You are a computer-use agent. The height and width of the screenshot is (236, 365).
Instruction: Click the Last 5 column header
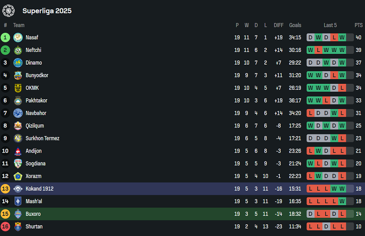pyautogui.click(x=330, y=25)
